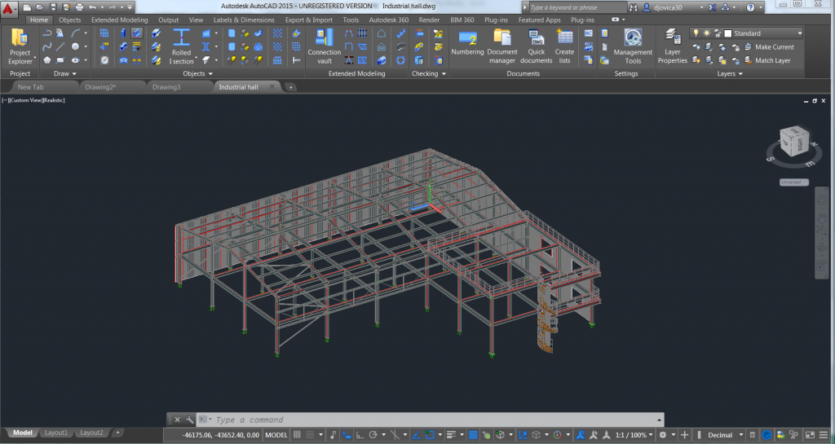Viewport: 835px width, 444px height.
Task: Switch to the Drawing3 file tab
Action: click(166, 86)
